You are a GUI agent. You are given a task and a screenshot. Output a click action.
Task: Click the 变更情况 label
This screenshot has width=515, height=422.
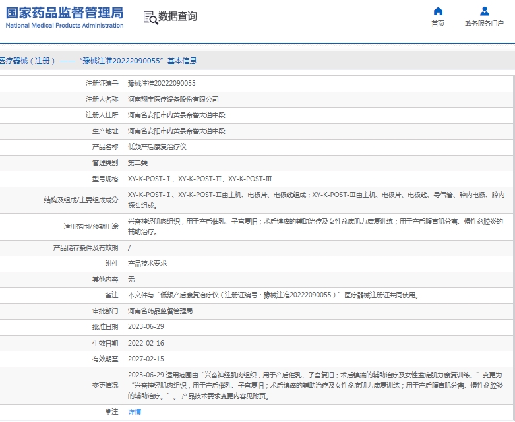(105, 386)
